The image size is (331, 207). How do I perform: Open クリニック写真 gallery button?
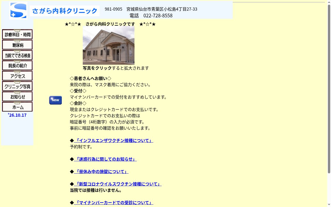17,86
